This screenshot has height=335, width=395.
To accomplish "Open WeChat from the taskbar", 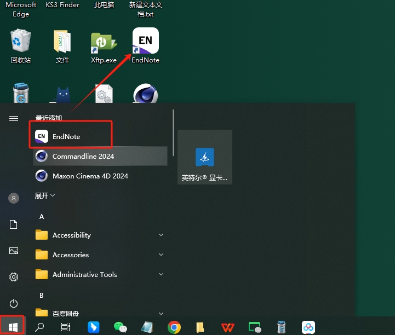I will [x=120, y=327].
